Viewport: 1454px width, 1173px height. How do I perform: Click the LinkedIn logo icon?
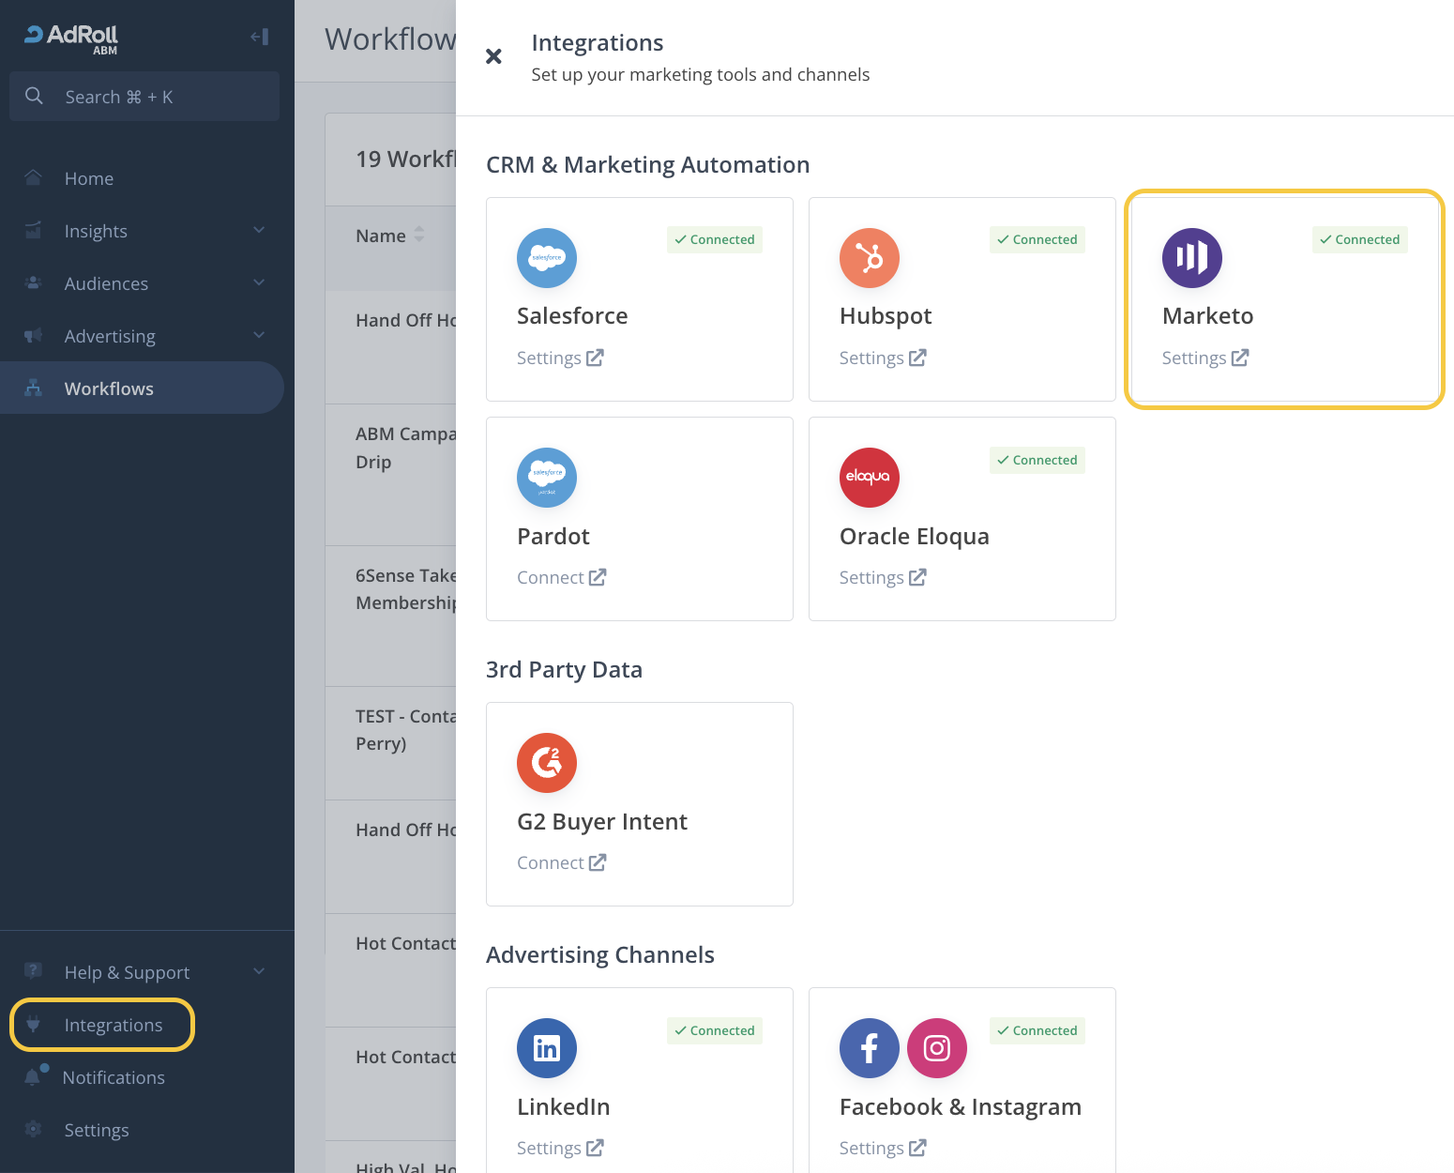coord(547,1048)
